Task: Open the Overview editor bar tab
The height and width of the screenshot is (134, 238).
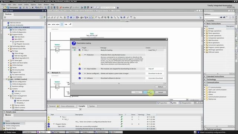Action: (x=29, y=132)
